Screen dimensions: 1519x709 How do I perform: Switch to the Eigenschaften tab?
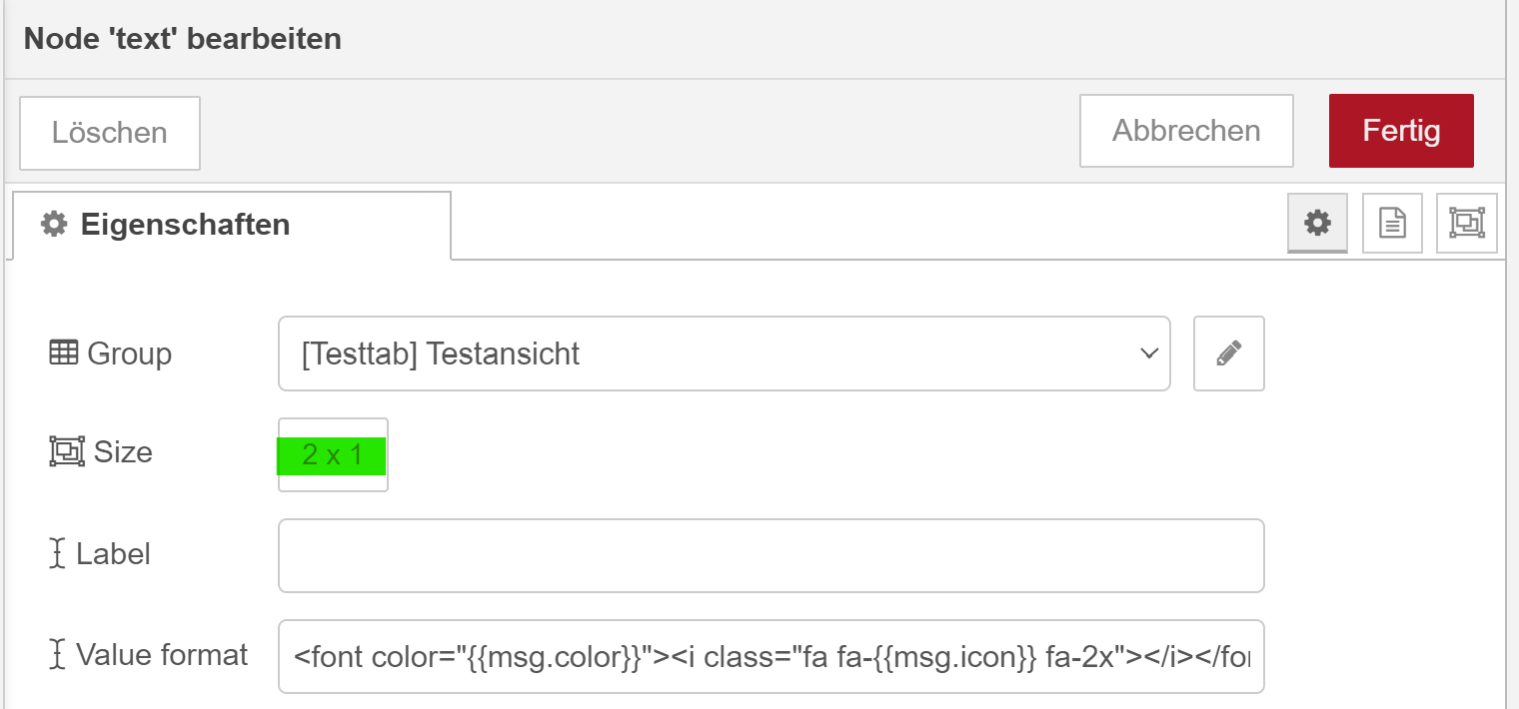pyautogui.click(x=232, y=225)
